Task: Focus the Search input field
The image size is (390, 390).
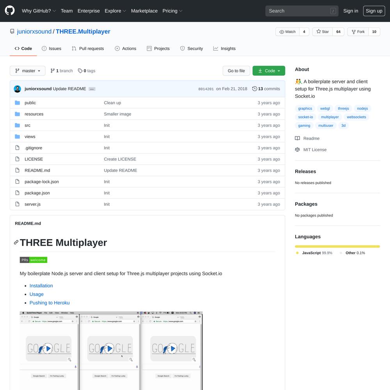Action: [302, 11]
